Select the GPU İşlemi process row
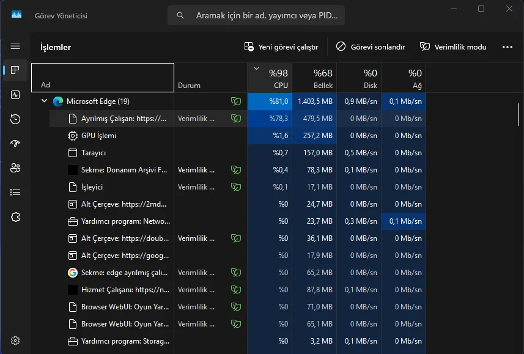Image resolution: width=524 pixels, height=354 pixels. coord(98,136)
